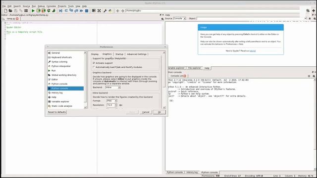Viewport: 317px width, 178px height.
Task: Go back with left arrow icon
Action: point(118,11)
